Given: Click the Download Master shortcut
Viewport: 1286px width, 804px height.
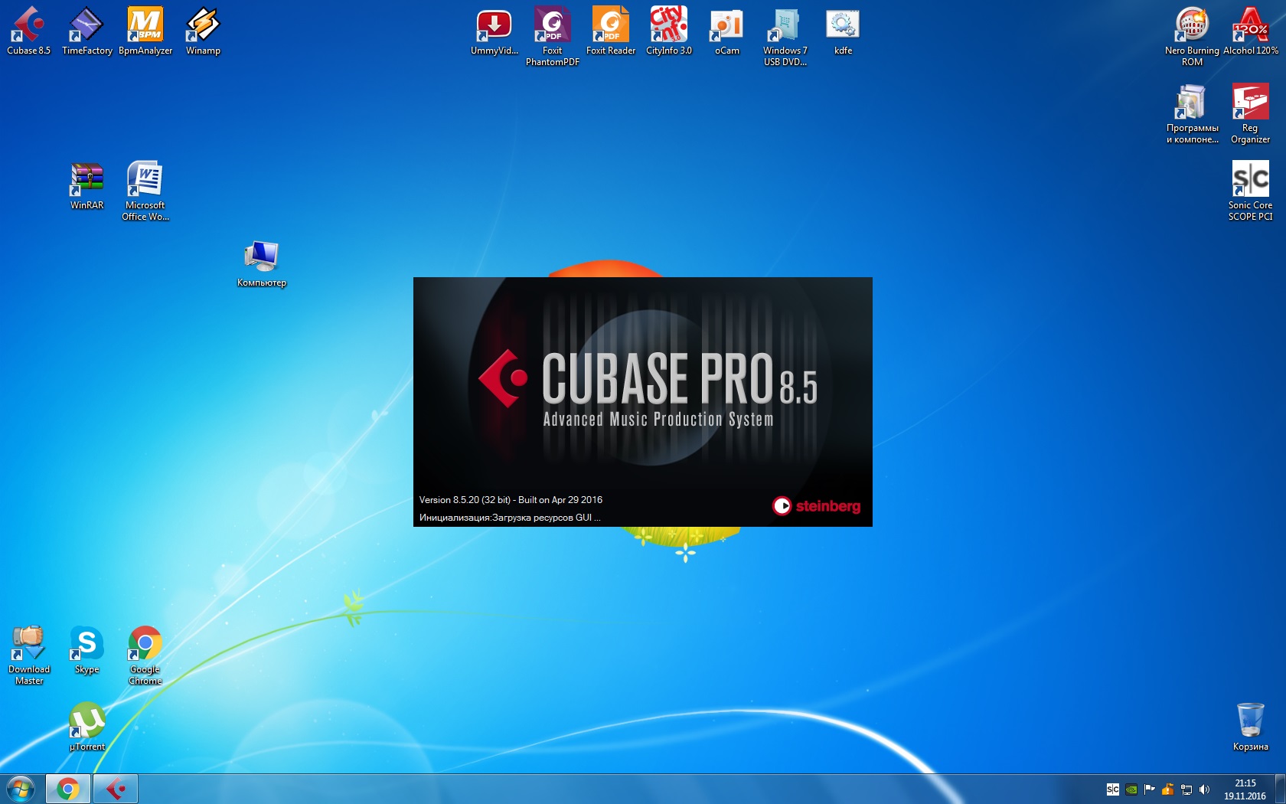Looking at the screenshot, I should (29, 655).
